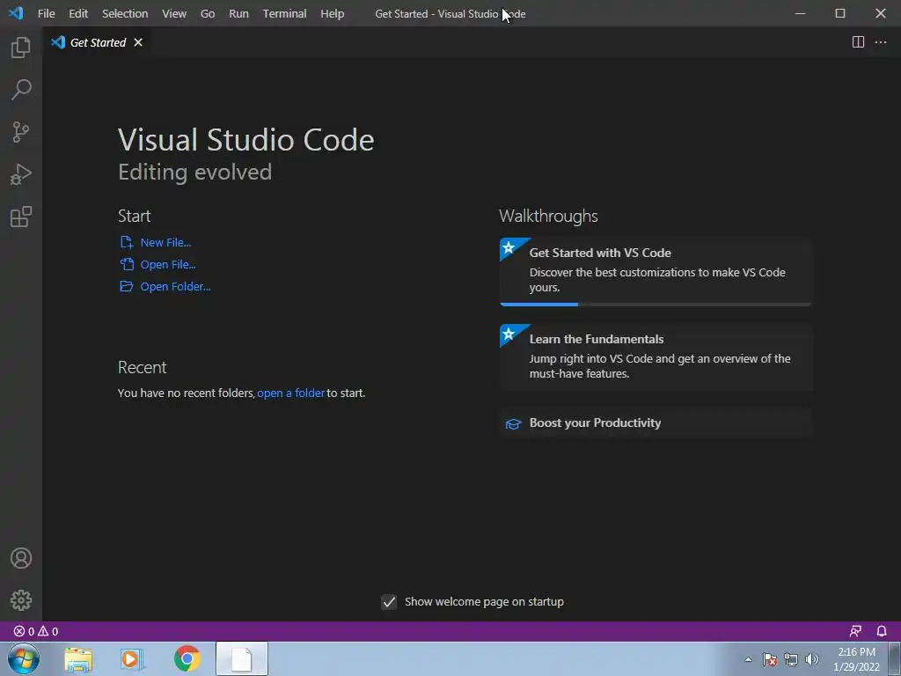Open the Source Control view
Viewport: 901px width, 676px height.
tap(21, 132)
